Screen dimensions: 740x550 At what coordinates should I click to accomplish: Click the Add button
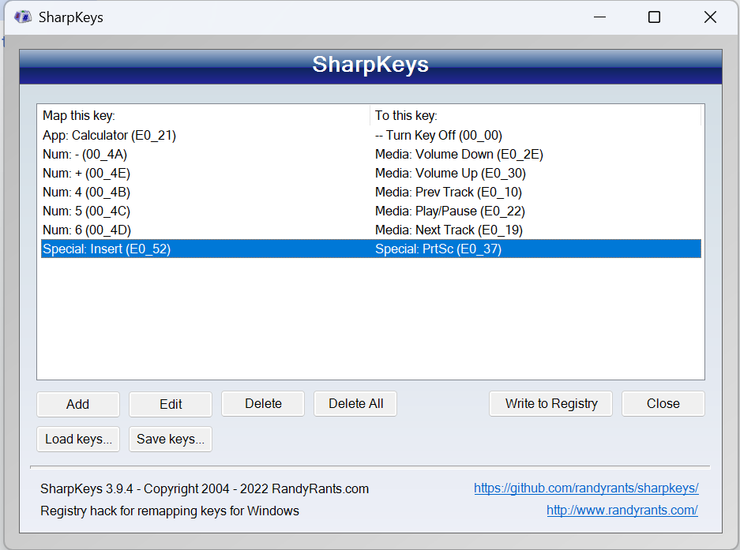coord(78,404)
